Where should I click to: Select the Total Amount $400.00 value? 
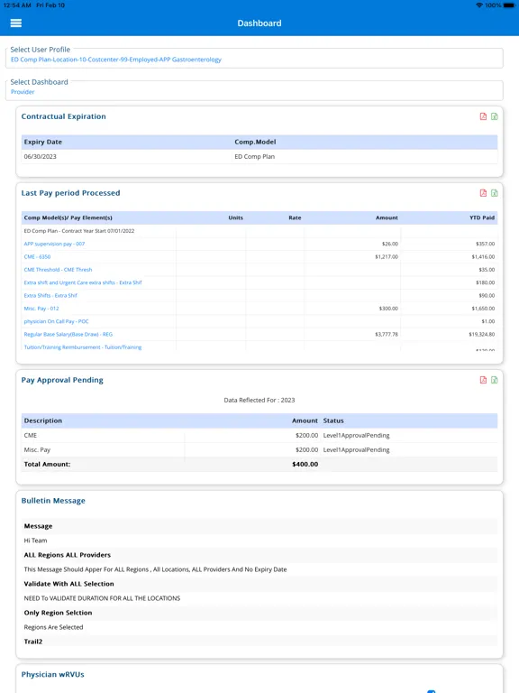pyautogui.click(x=305, y=464)
